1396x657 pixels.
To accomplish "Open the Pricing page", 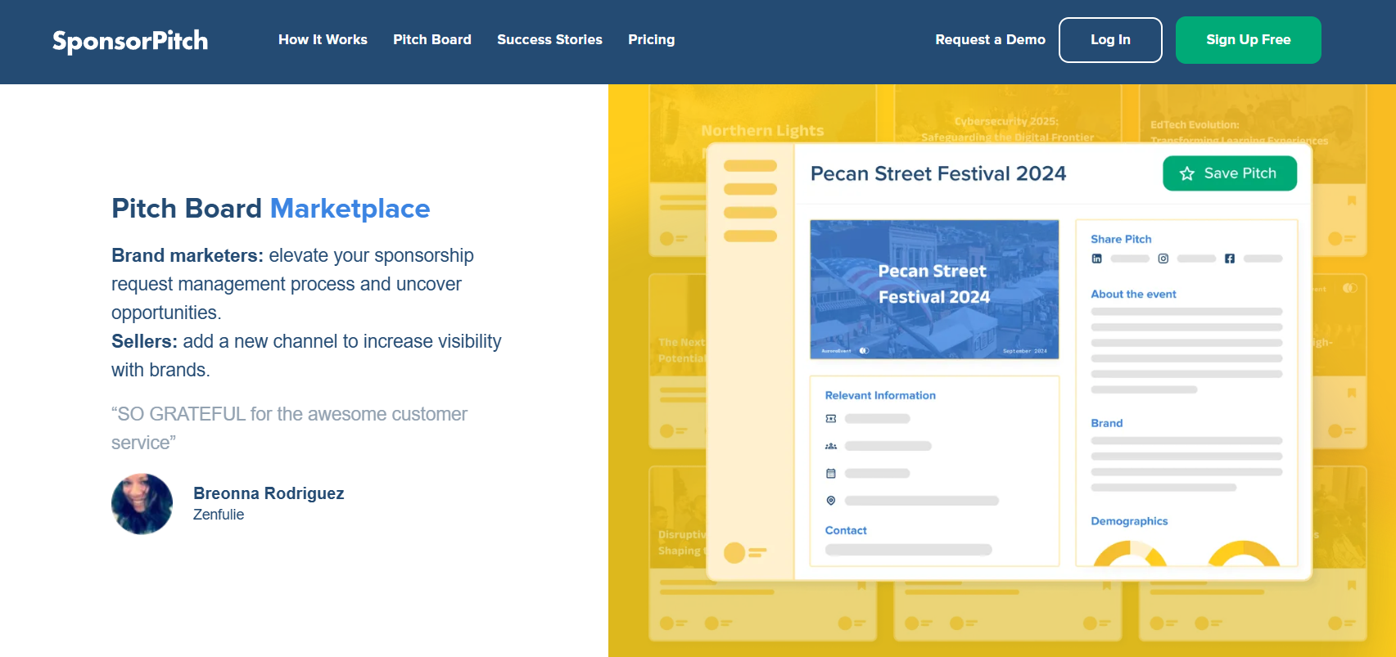I will point(652,39).
